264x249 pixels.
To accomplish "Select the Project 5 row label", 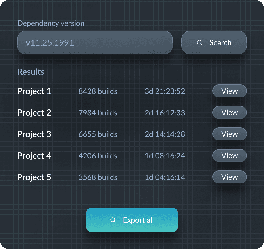I will click(34, 177).
